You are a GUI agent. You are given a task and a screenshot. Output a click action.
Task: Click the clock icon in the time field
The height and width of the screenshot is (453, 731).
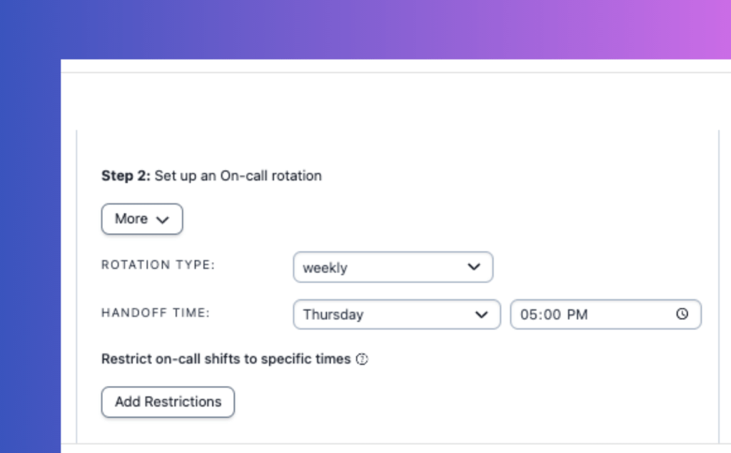(x=682, y=314)
